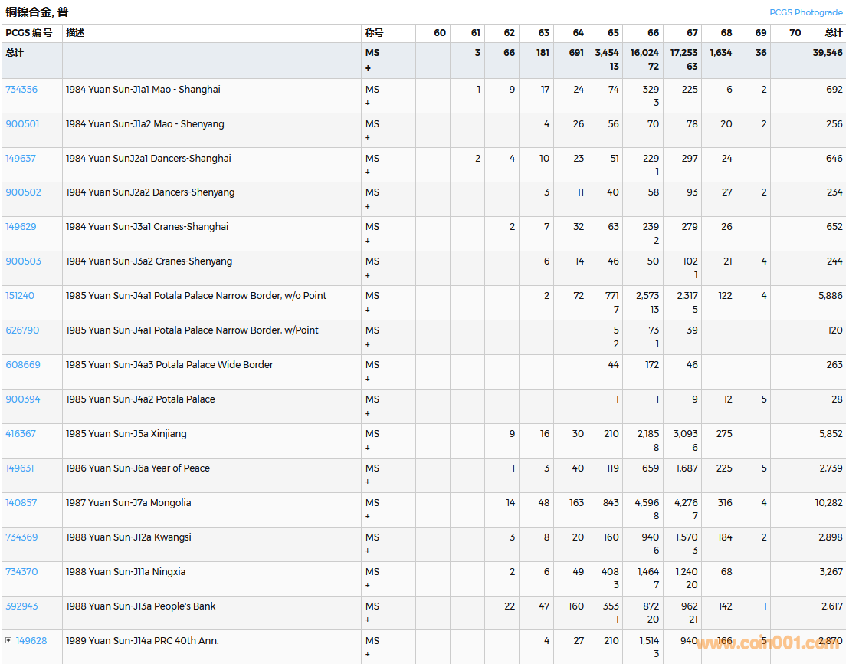This screenshot has width=849, height=664.
Task: Open 151240 Potala Palace entry
Action: [20, 295]
